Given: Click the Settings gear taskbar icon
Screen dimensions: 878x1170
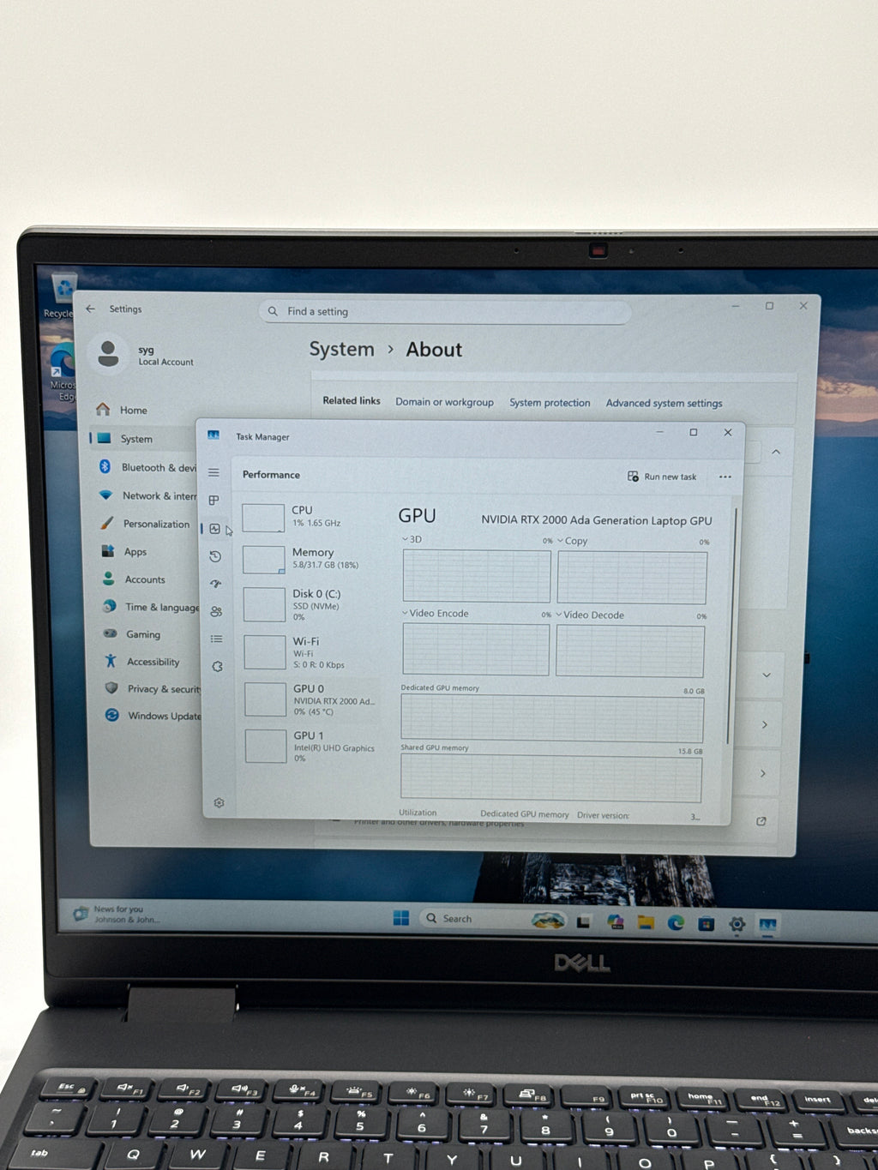Looking at the screenshot, I should 737,924.
